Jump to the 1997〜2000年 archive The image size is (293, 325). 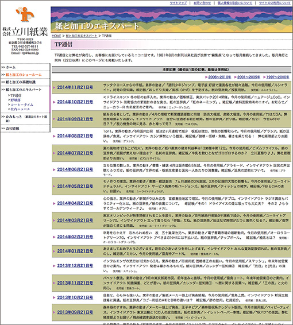pyautogui.click(x=277, y=77)
